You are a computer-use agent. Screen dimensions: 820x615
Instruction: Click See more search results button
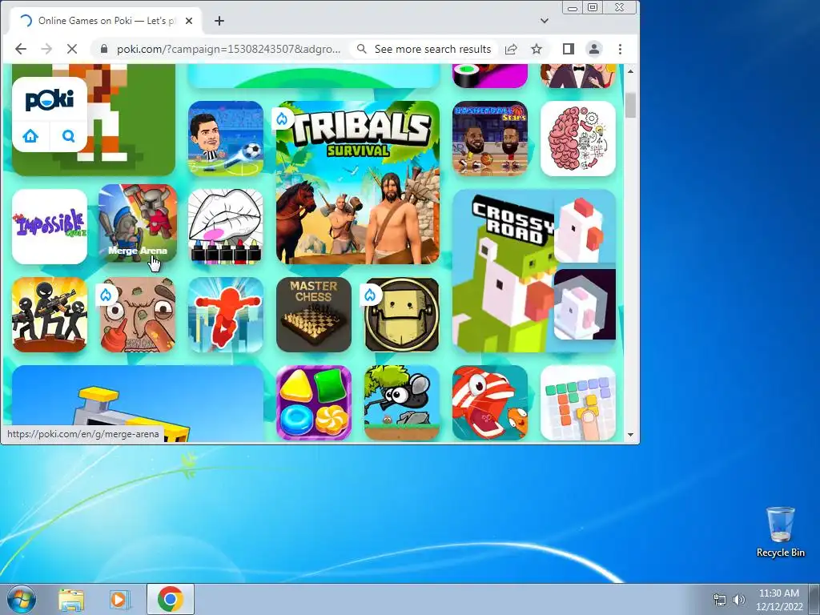(x=424, y=49)
